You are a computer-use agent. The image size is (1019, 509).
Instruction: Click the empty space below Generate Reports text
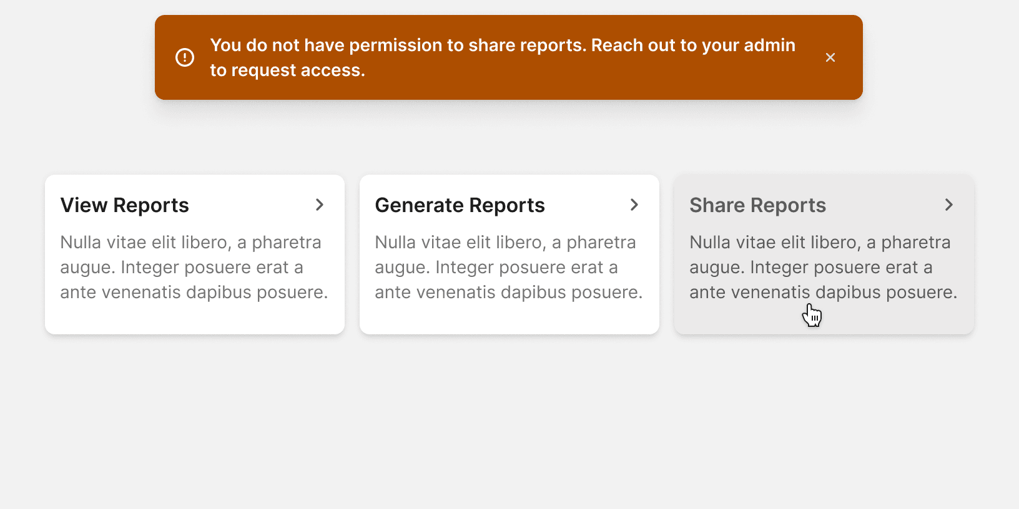[509, 318]
